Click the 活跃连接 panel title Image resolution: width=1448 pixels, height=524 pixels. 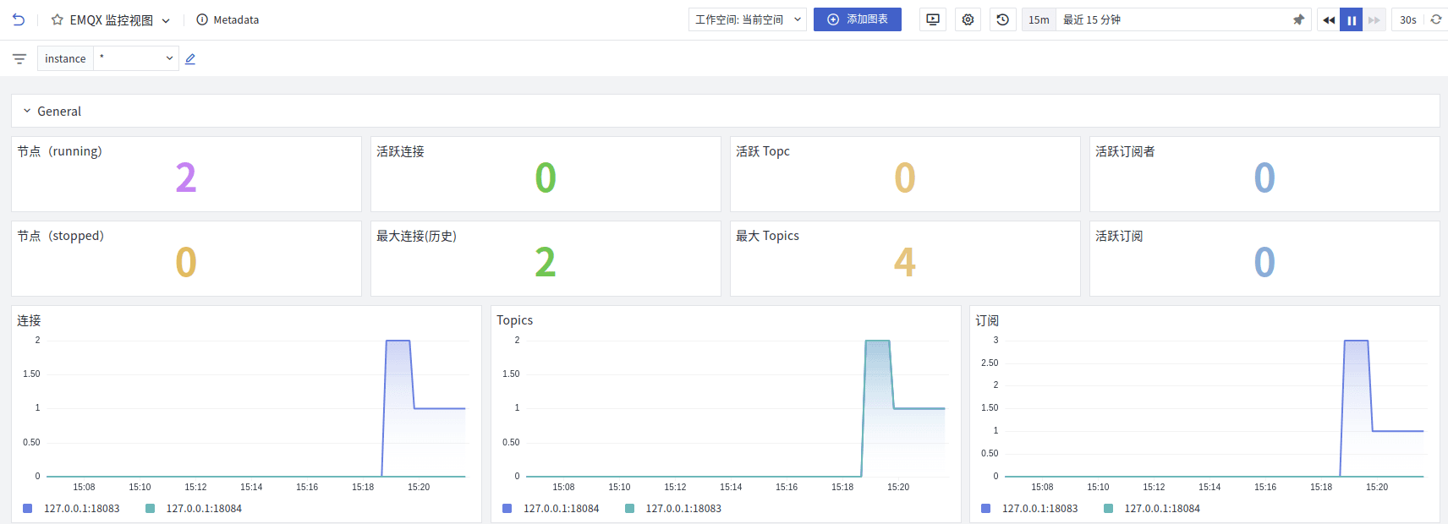pos(400,151)
